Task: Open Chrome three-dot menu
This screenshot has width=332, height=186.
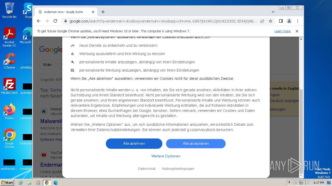Action: coord(298,21)
